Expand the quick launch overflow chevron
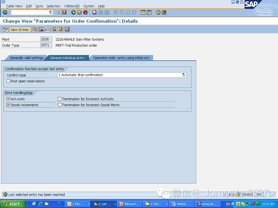Image resolution: width=278 pixels, height=208 pixels. pyautogui.click(x=59, y=203)
